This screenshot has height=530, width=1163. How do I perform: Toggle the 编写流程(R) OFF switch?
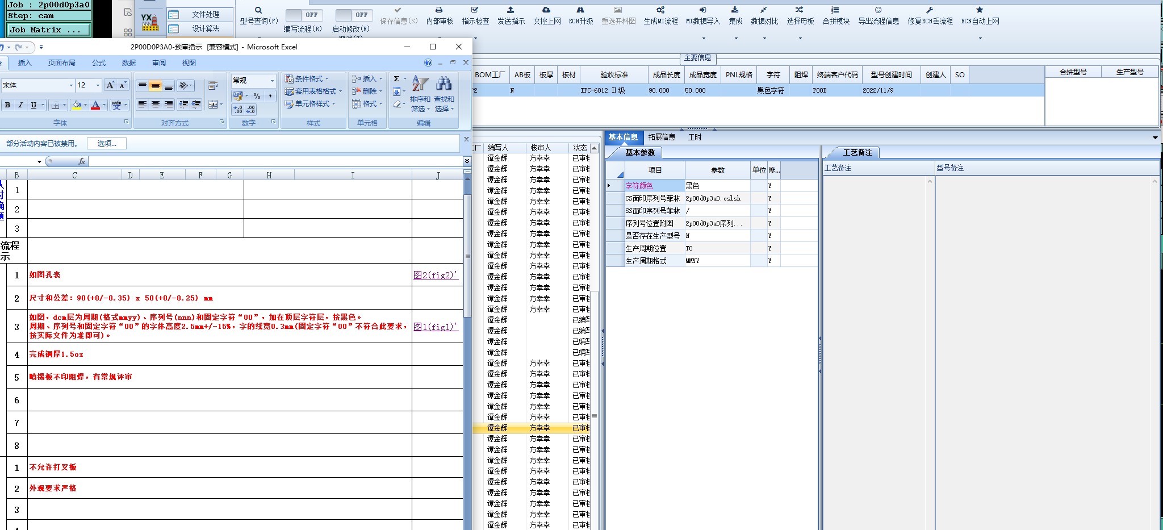(x=304, y=15)
